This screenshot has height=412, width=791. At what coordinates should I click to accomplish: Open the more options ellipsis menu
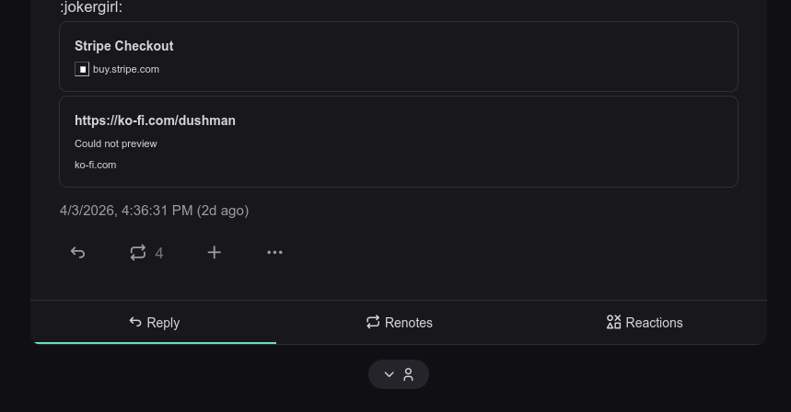pyautogui.click(x=274, y=253)
